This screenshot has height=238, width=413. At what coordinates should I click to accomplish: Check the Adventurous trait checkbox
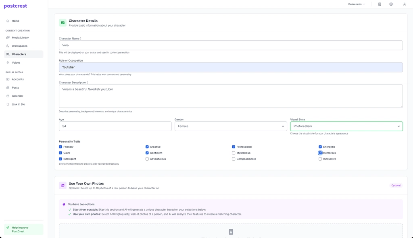(x=147, y=159)
